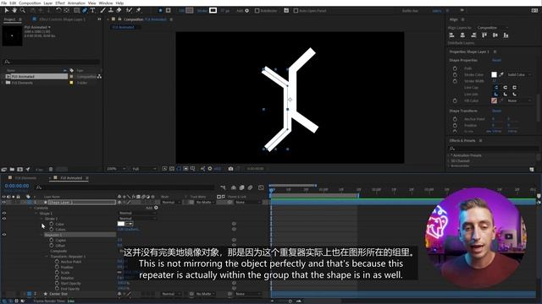Select round Line Cap option
Screen dimensions: 542x304
[x=505, y=88]
